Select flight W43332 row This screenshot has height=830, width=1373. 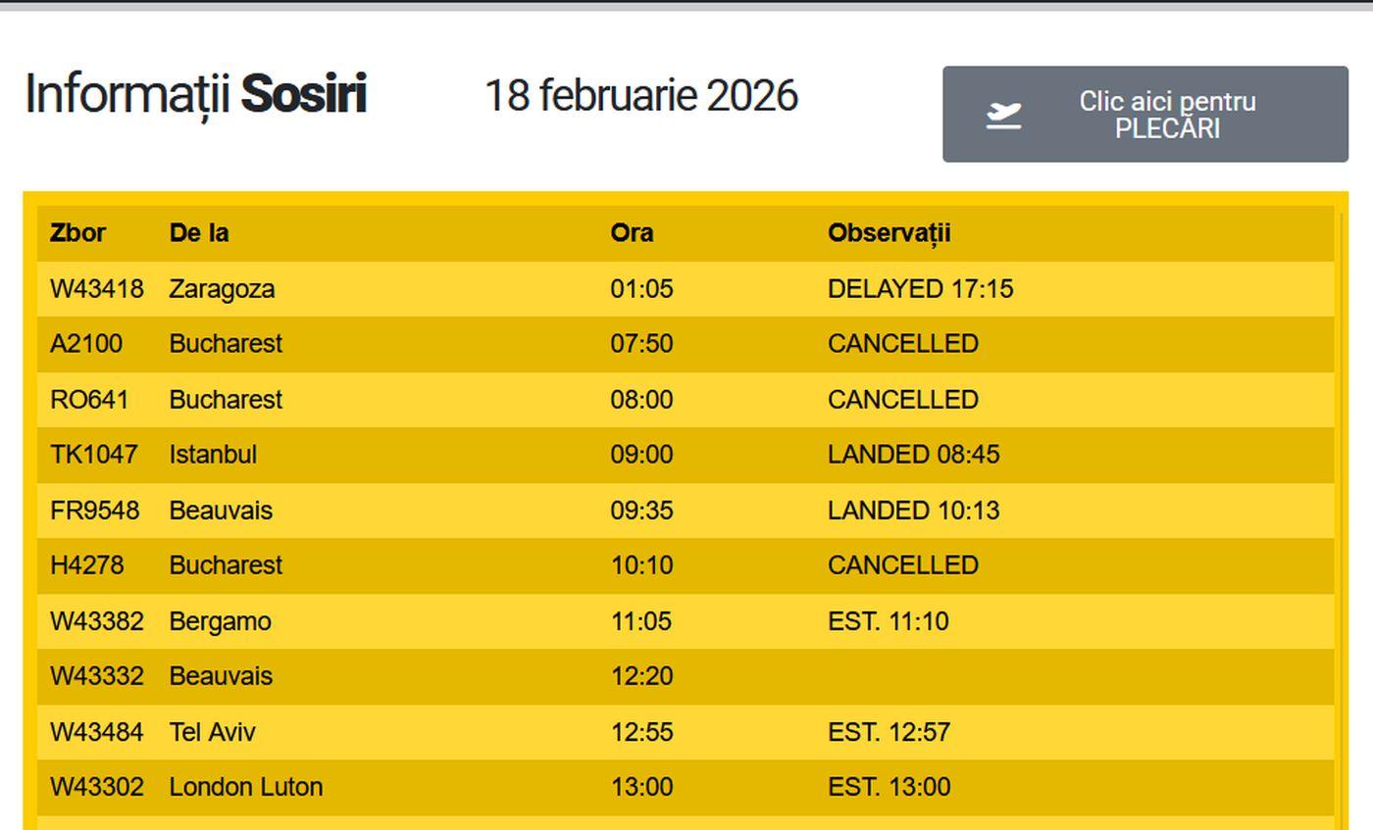[x=96, y=676]
